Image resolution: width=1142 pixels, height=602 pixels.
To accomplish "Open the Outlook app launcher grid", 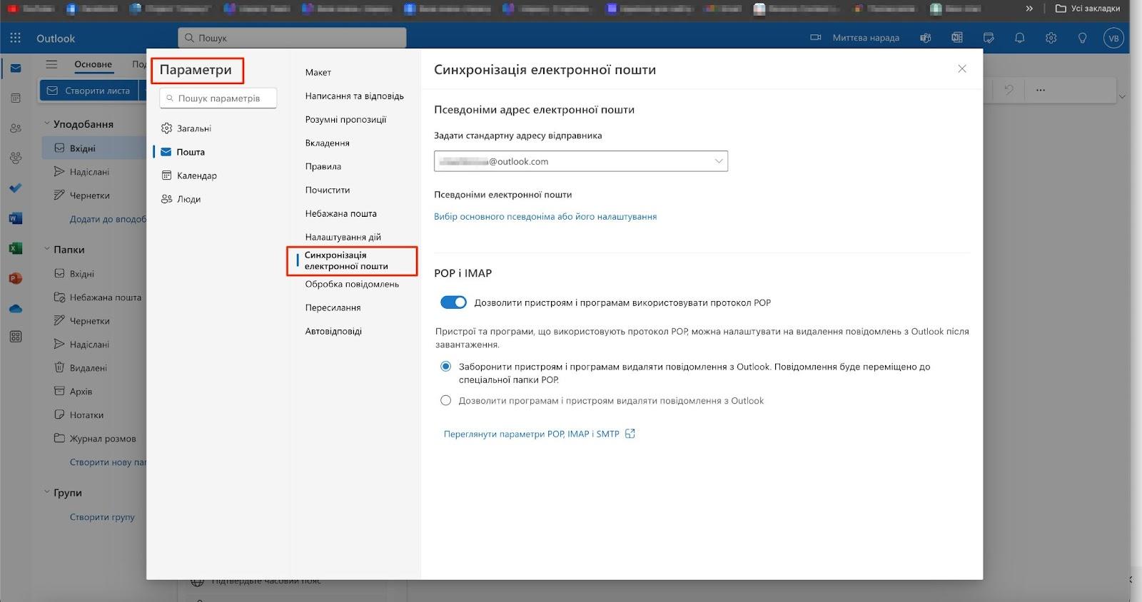I will click(x=16, y=38).
